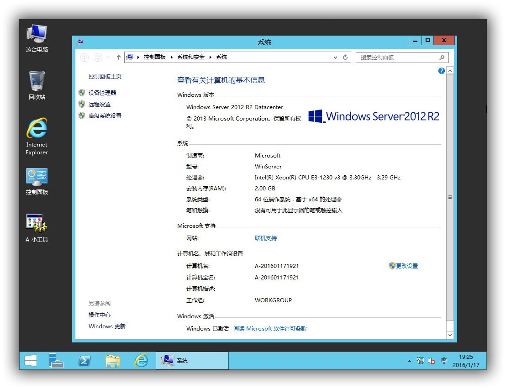Click the computer icon in the address bar
This screenshot has height=389, width=506.
(x=130, y=57)
